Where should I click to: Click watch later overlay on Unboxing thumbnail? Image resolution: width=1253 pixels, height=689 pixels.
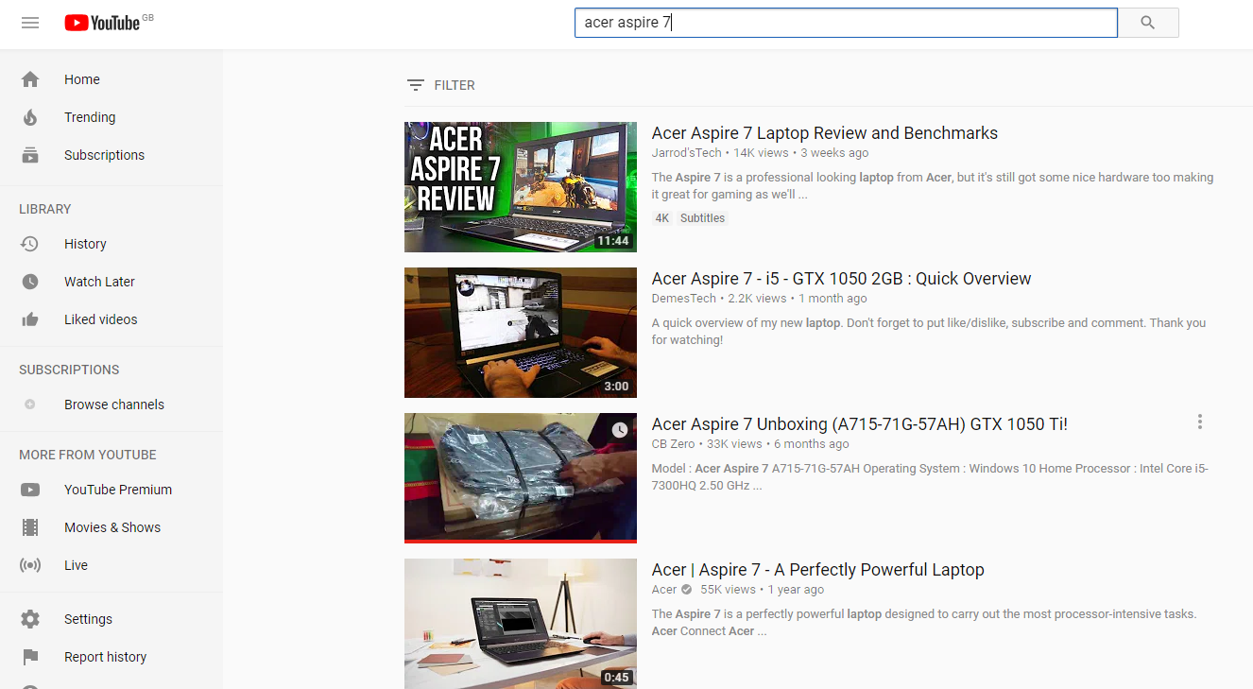coord(620,430)
